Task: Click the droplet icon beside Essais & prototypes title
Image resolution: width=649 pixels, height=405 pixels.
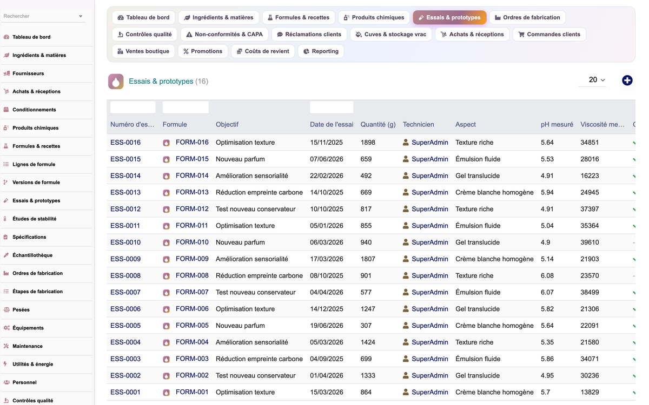Action: point(116,82)
